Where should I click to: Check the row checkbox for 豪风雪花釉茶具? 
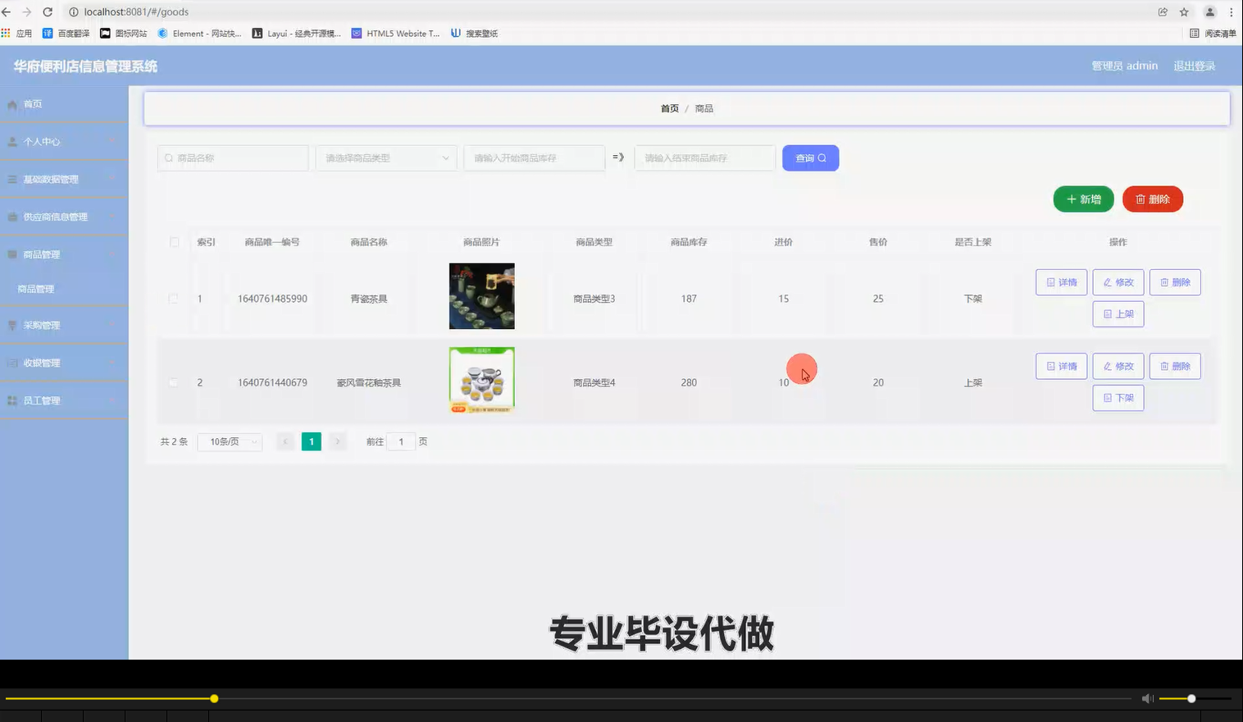[x=174, y=382]
